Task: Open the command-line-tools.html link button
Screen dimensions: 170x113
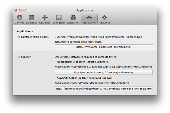Action: tap(104, 89)
